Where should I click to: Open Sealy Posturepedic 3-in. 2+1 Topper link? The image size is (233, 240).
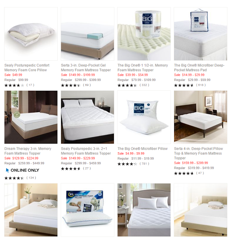[86, 151]
